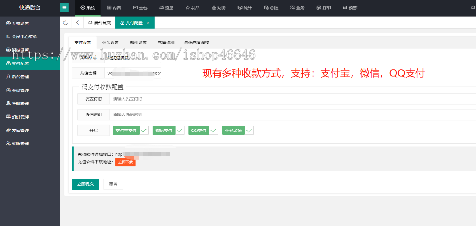Select 会员管理 in the sidebar
476x226 pixels.
tap(30, 90)
